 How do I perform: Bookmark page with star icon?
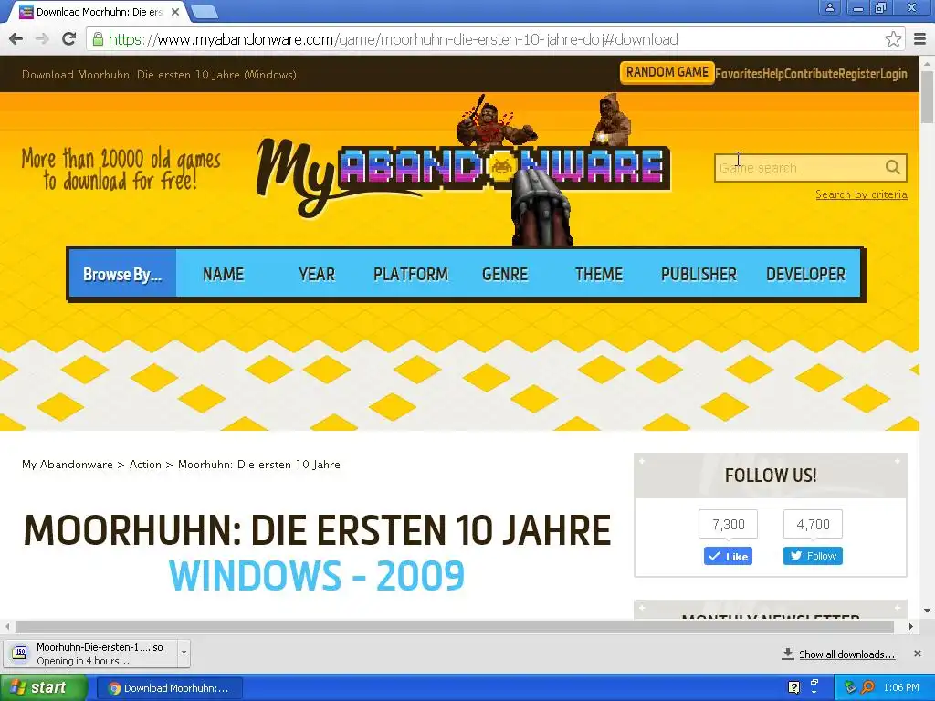pos(893,39)
